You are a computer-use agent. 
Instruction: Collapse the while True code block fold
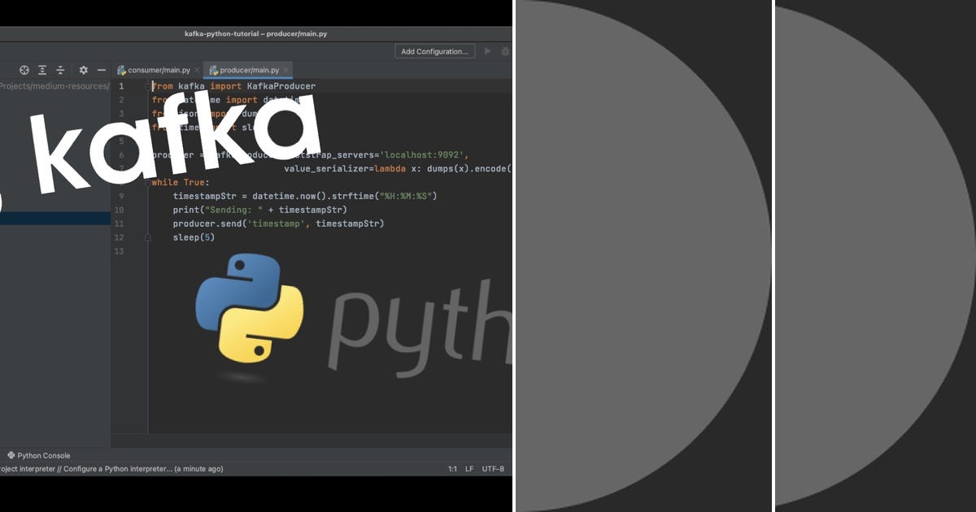click(146, 182)
